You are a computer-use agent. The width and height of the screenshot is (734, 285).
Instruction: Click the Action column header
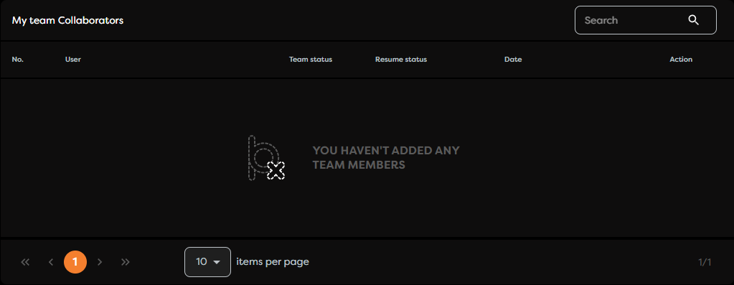click(x=681, y=60)
